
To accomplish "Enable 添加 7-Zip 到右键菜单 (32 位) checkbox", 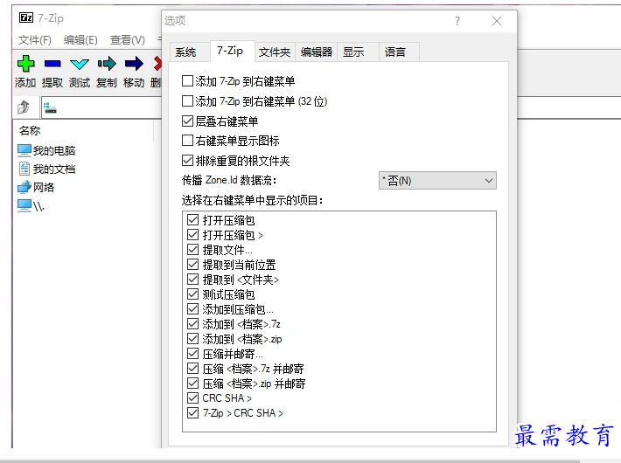I will 187,101.
